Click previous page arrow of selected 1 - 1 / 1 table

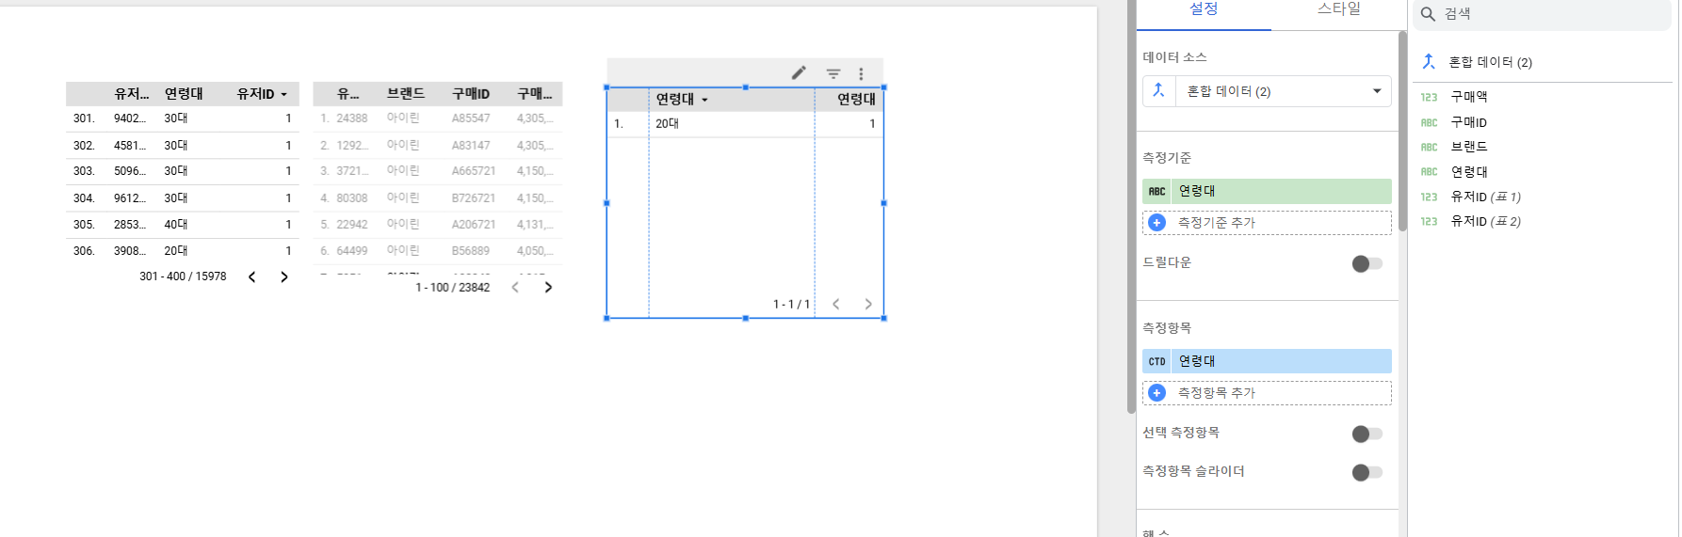coord(836,304)
